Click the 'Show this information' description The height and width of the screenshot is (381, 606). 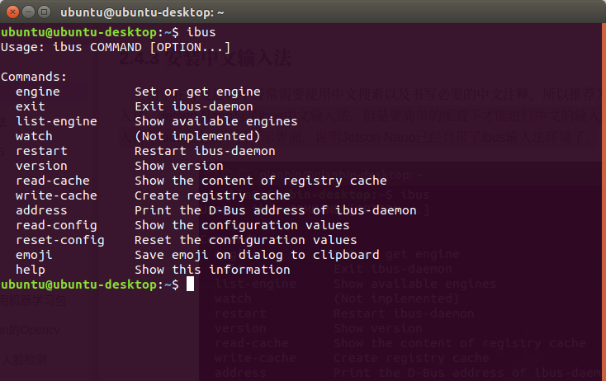click(x=212, y=270)
